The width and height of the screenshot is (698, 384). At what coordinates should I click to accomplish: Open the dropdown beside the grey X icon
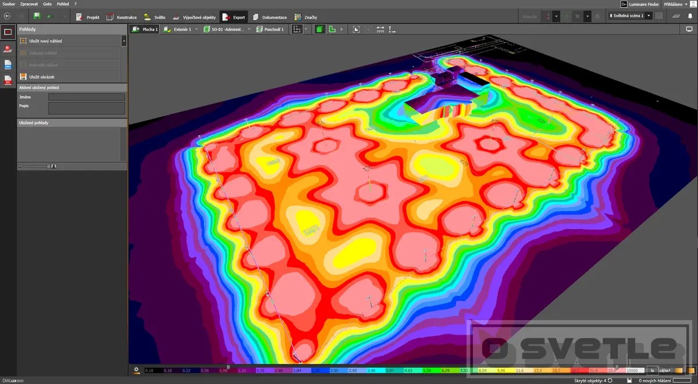[x=586, y=16]
